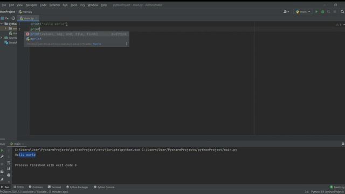
Task: Click the Stop icon in the Run panel
Action: (2, 164)
